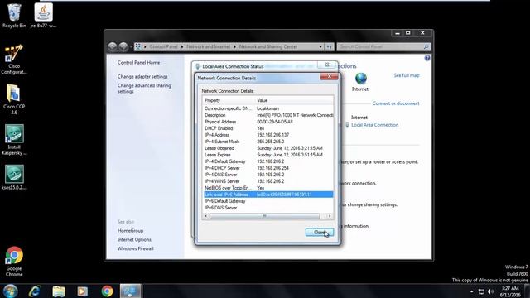
Task: Select the IPv4 DHCP Server row
Action: pyautogui.click(x=268, y=168)
